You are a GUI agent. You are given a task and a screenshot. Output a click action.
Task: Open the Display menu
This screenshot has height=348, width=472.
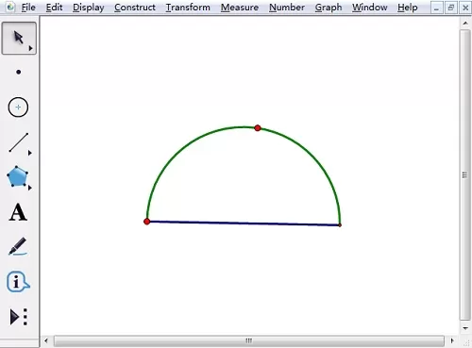pos(89,8)
